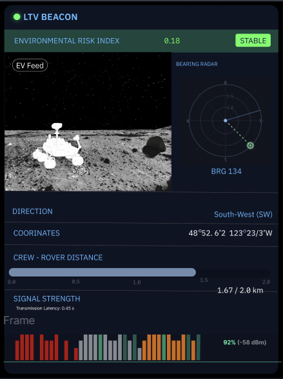Image resolution: width=283 pixels, height=379 pixels.
Task: Select the Environmental Risk Index row
Action: coord(141,41)
